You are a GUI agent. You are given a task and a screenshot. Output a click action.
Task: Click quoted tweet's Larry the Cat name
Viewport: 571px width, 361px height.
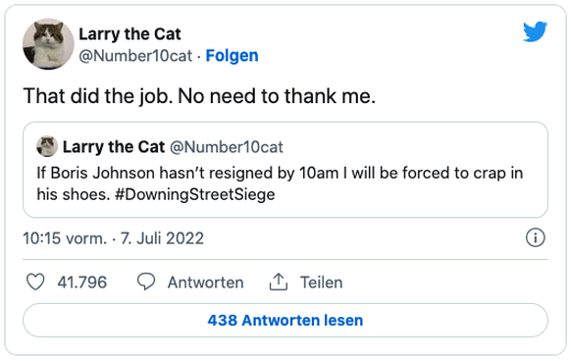click(x=114, y=147)
